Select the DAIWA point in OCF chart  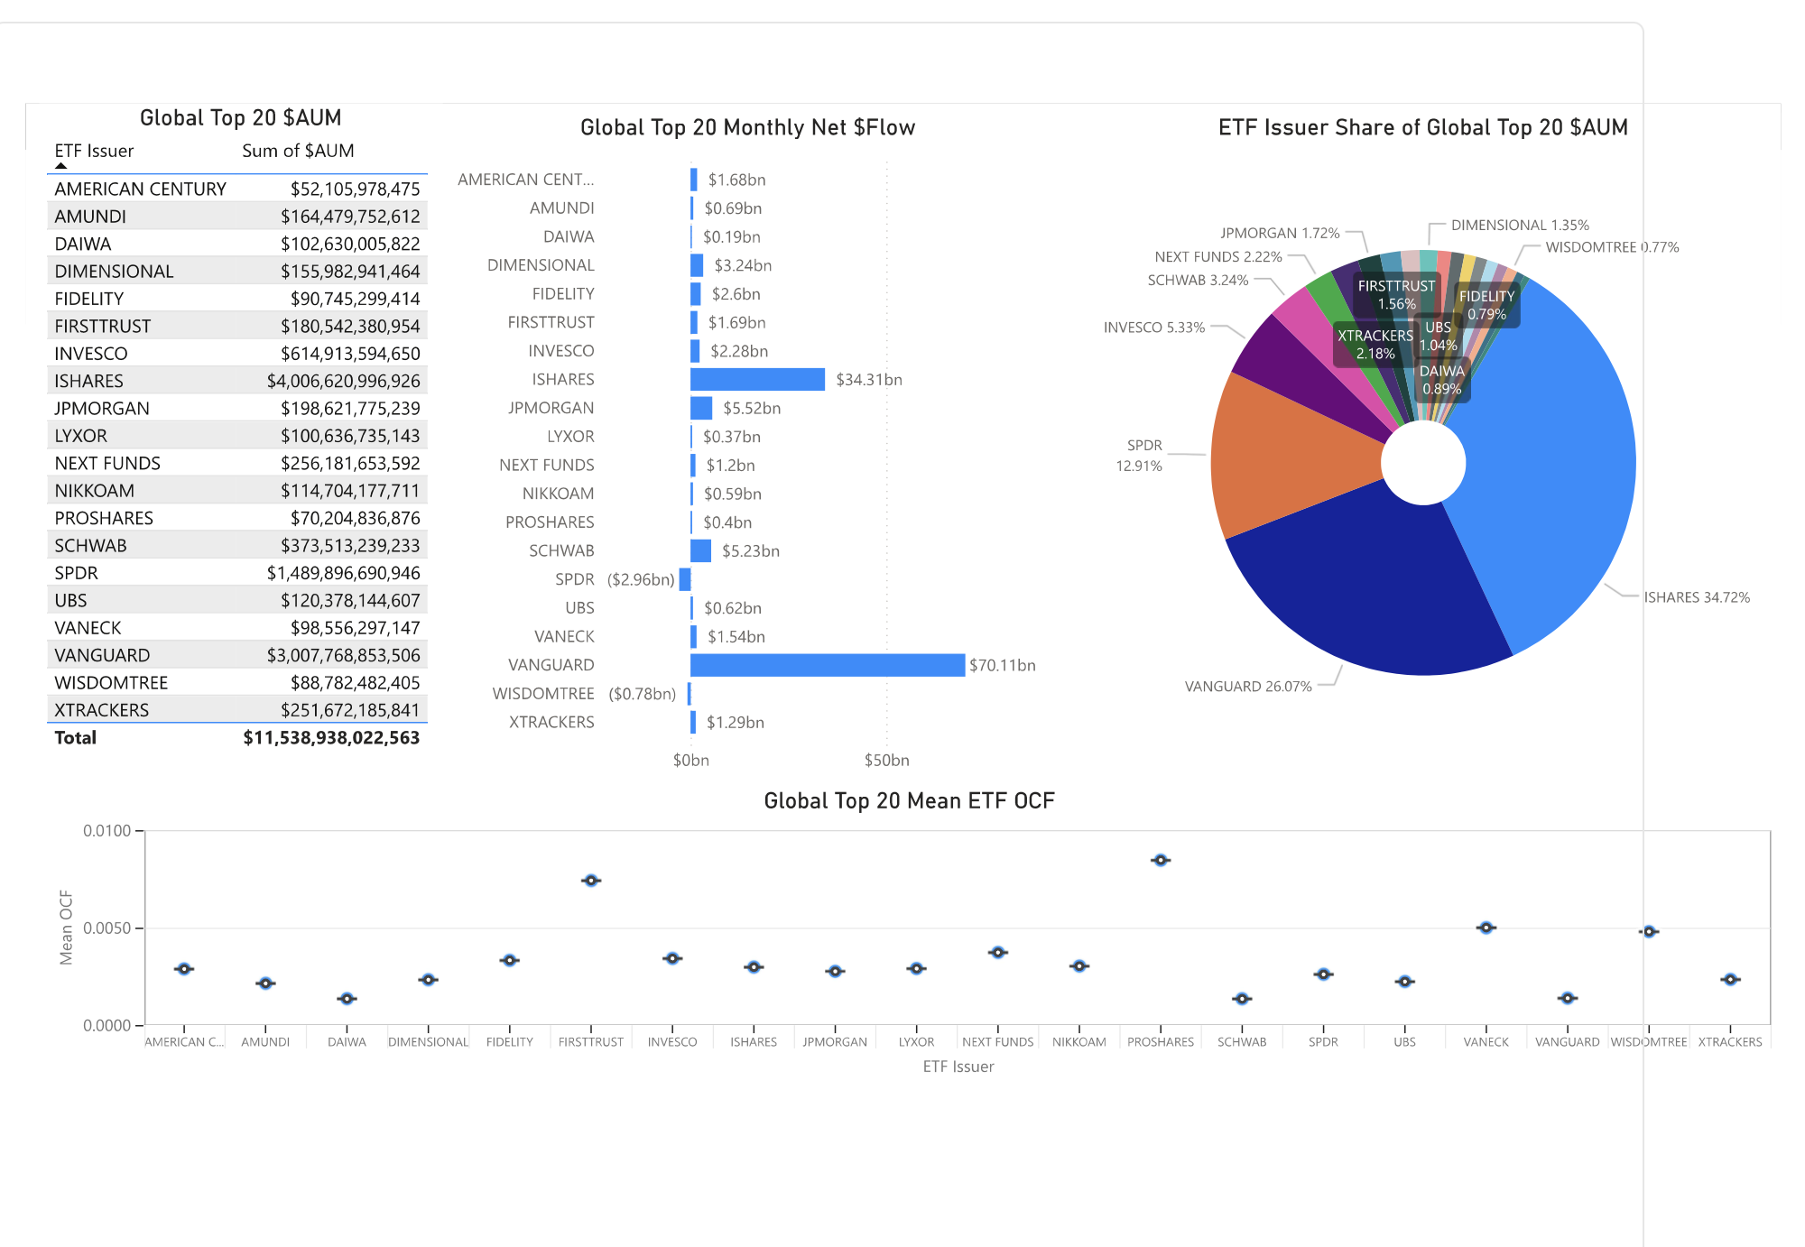[347, 999]
